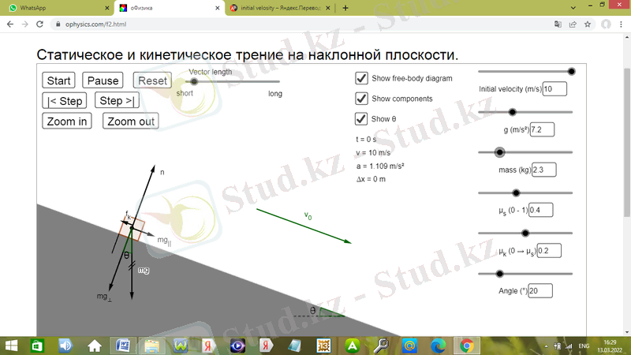Viewport: 631px width, 355px height.
Task: Open the tab search dropdown
Action: pyautogui.click(x=573, y=8)
